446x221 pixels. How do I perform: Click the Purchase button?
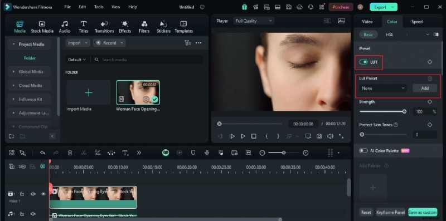click(341, 7)
